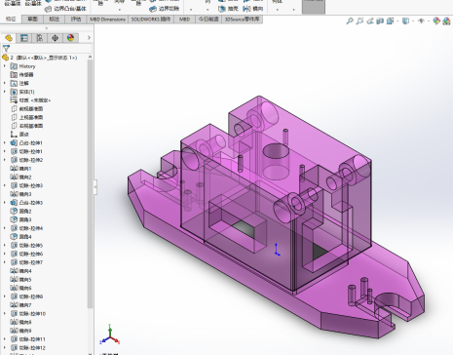453x355 pixels.
Task: Click the Zoom to Fit magnifier icon
Action: (350, 21)
